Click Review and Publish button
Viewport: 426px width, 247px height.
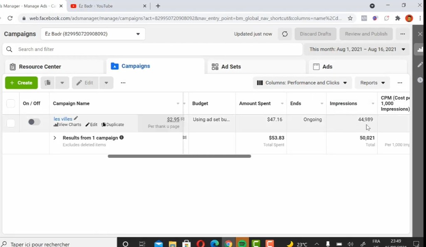(x=366, y=34)
